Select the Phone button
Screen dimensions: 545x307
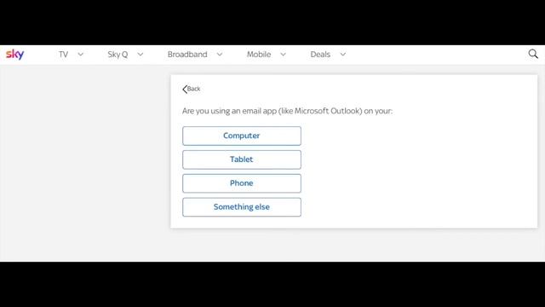242,183
